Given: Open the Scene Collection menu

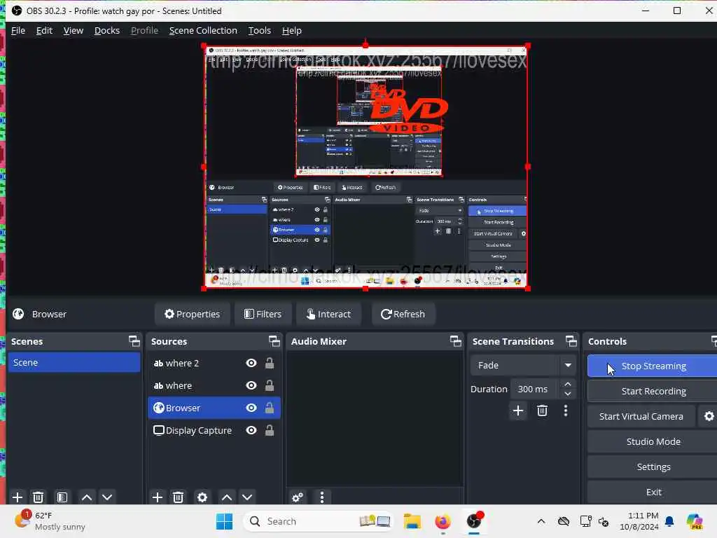Looking at the screenshot, I should click(203, 30).
